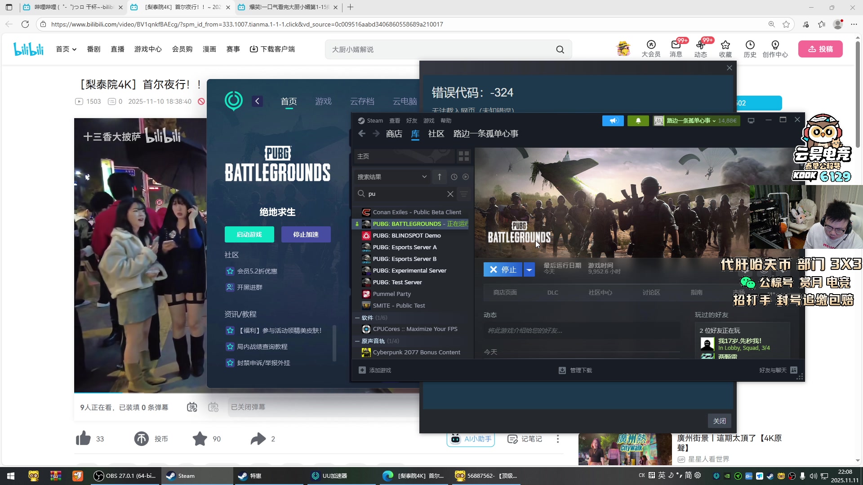This screenshot has height=485, width=863.
Task: Click 关闭 button on error dialog
Action: pos(719,421)
